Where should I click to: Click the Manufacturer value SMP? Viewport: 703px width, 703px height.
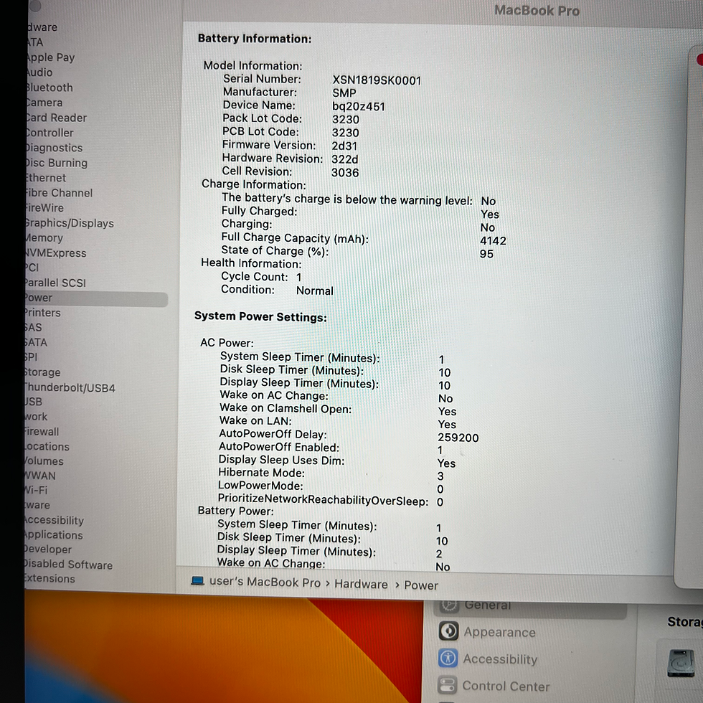[x=344, y=93]
